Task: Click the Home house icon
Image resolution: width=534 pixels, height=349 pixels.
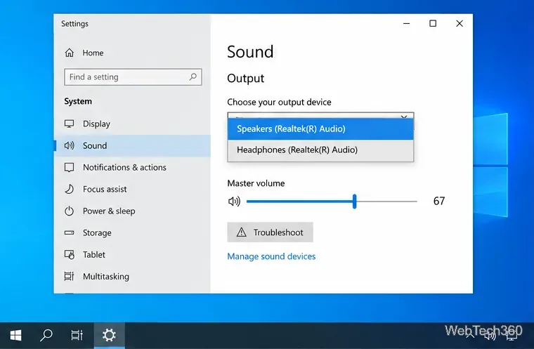Action: click(x=69, y=53)
